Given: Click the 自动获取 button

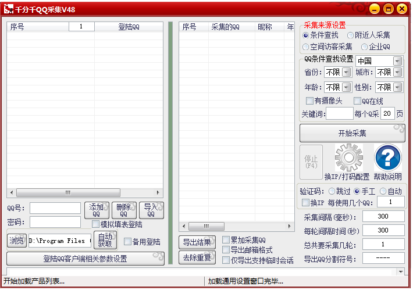Looking at the screenshot, I should point(105,240).
